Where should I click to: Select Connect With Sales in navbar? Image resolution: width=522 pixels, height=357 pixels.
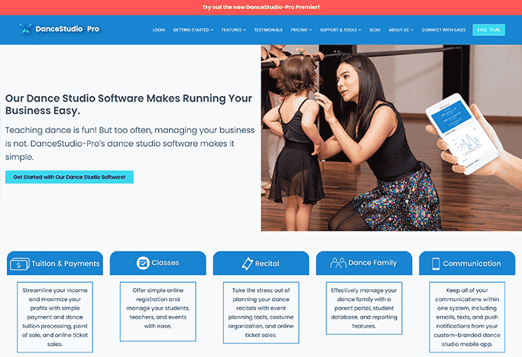[443, 30]
